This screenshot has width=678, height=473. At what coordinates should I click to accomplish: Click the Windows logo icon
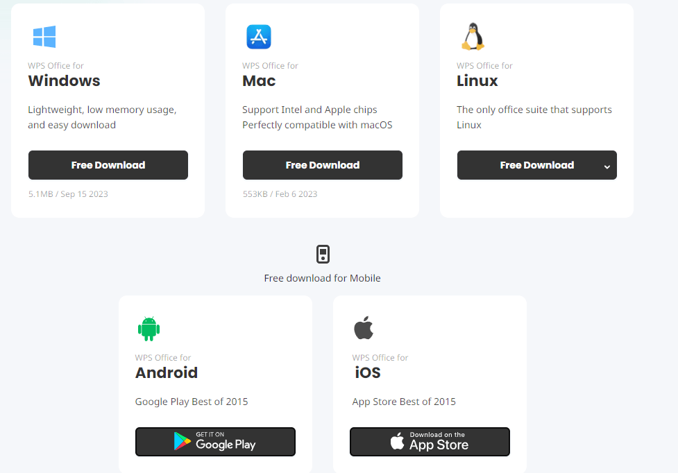44,37
